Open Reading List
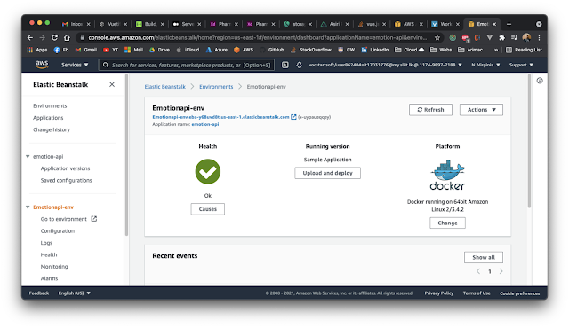 [x=524, y=50]
